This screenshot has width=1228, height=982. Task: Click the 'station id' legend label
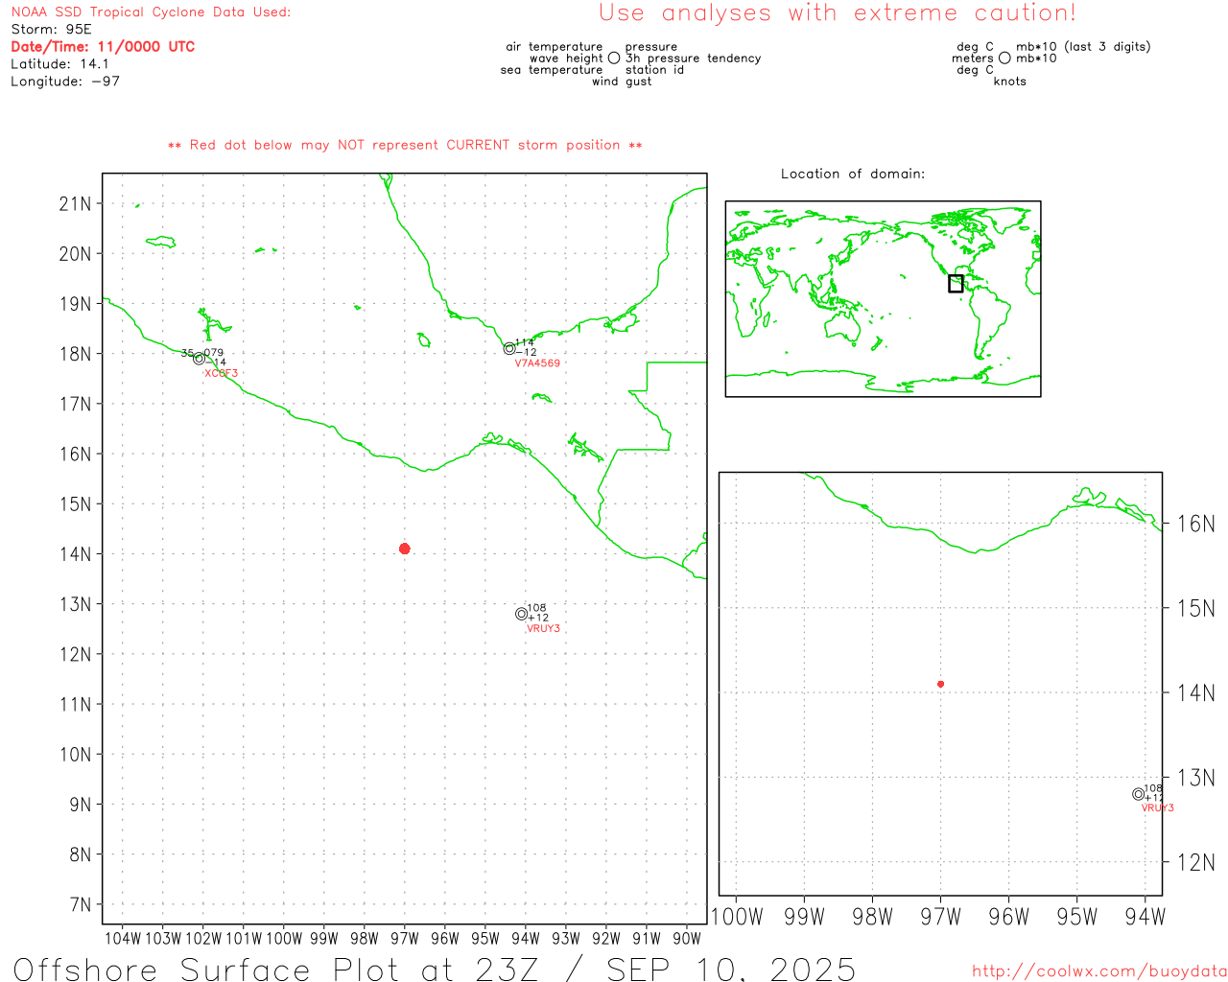tap(654, 70)
